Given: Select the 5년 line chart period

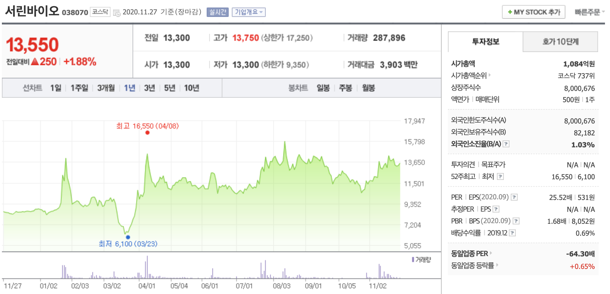Looking at the screenshot, I should point(170,88).
